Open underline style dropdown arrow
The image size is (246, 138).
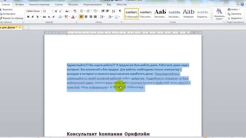tap(41, 17)
